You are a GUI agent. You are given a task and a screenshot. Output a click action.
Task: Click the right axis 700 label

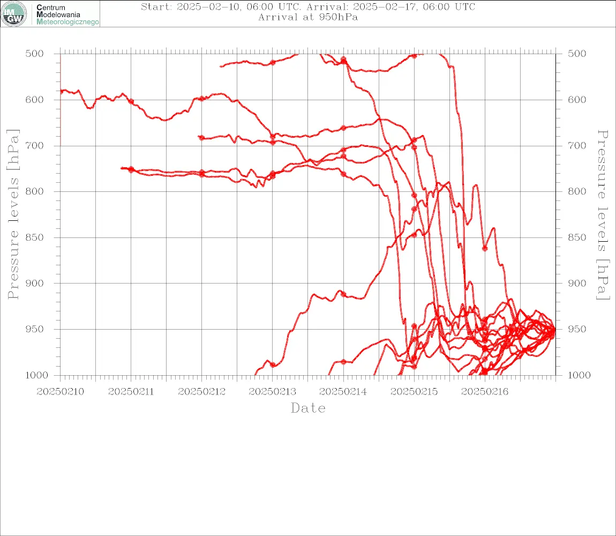tap(577, 145)
